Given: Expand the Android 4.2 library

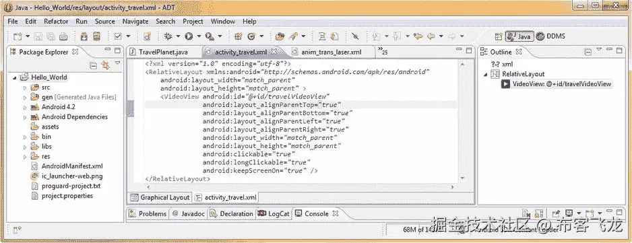Looking at the screenshot, I should [x=24, y=107].
